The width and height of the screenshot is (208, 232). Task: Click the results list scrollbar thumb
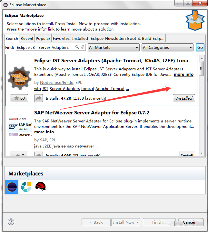(201, 68)
